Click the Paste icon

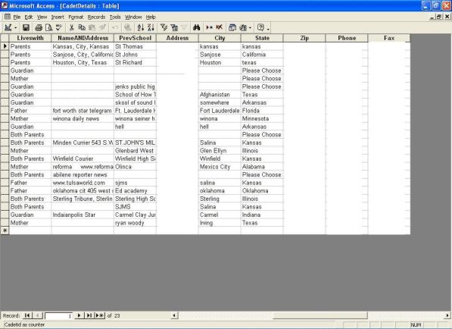[92, 28]
